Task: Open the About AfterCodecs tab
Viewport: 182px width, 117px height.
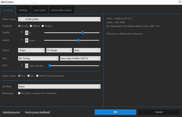Action: pos(62,10)
